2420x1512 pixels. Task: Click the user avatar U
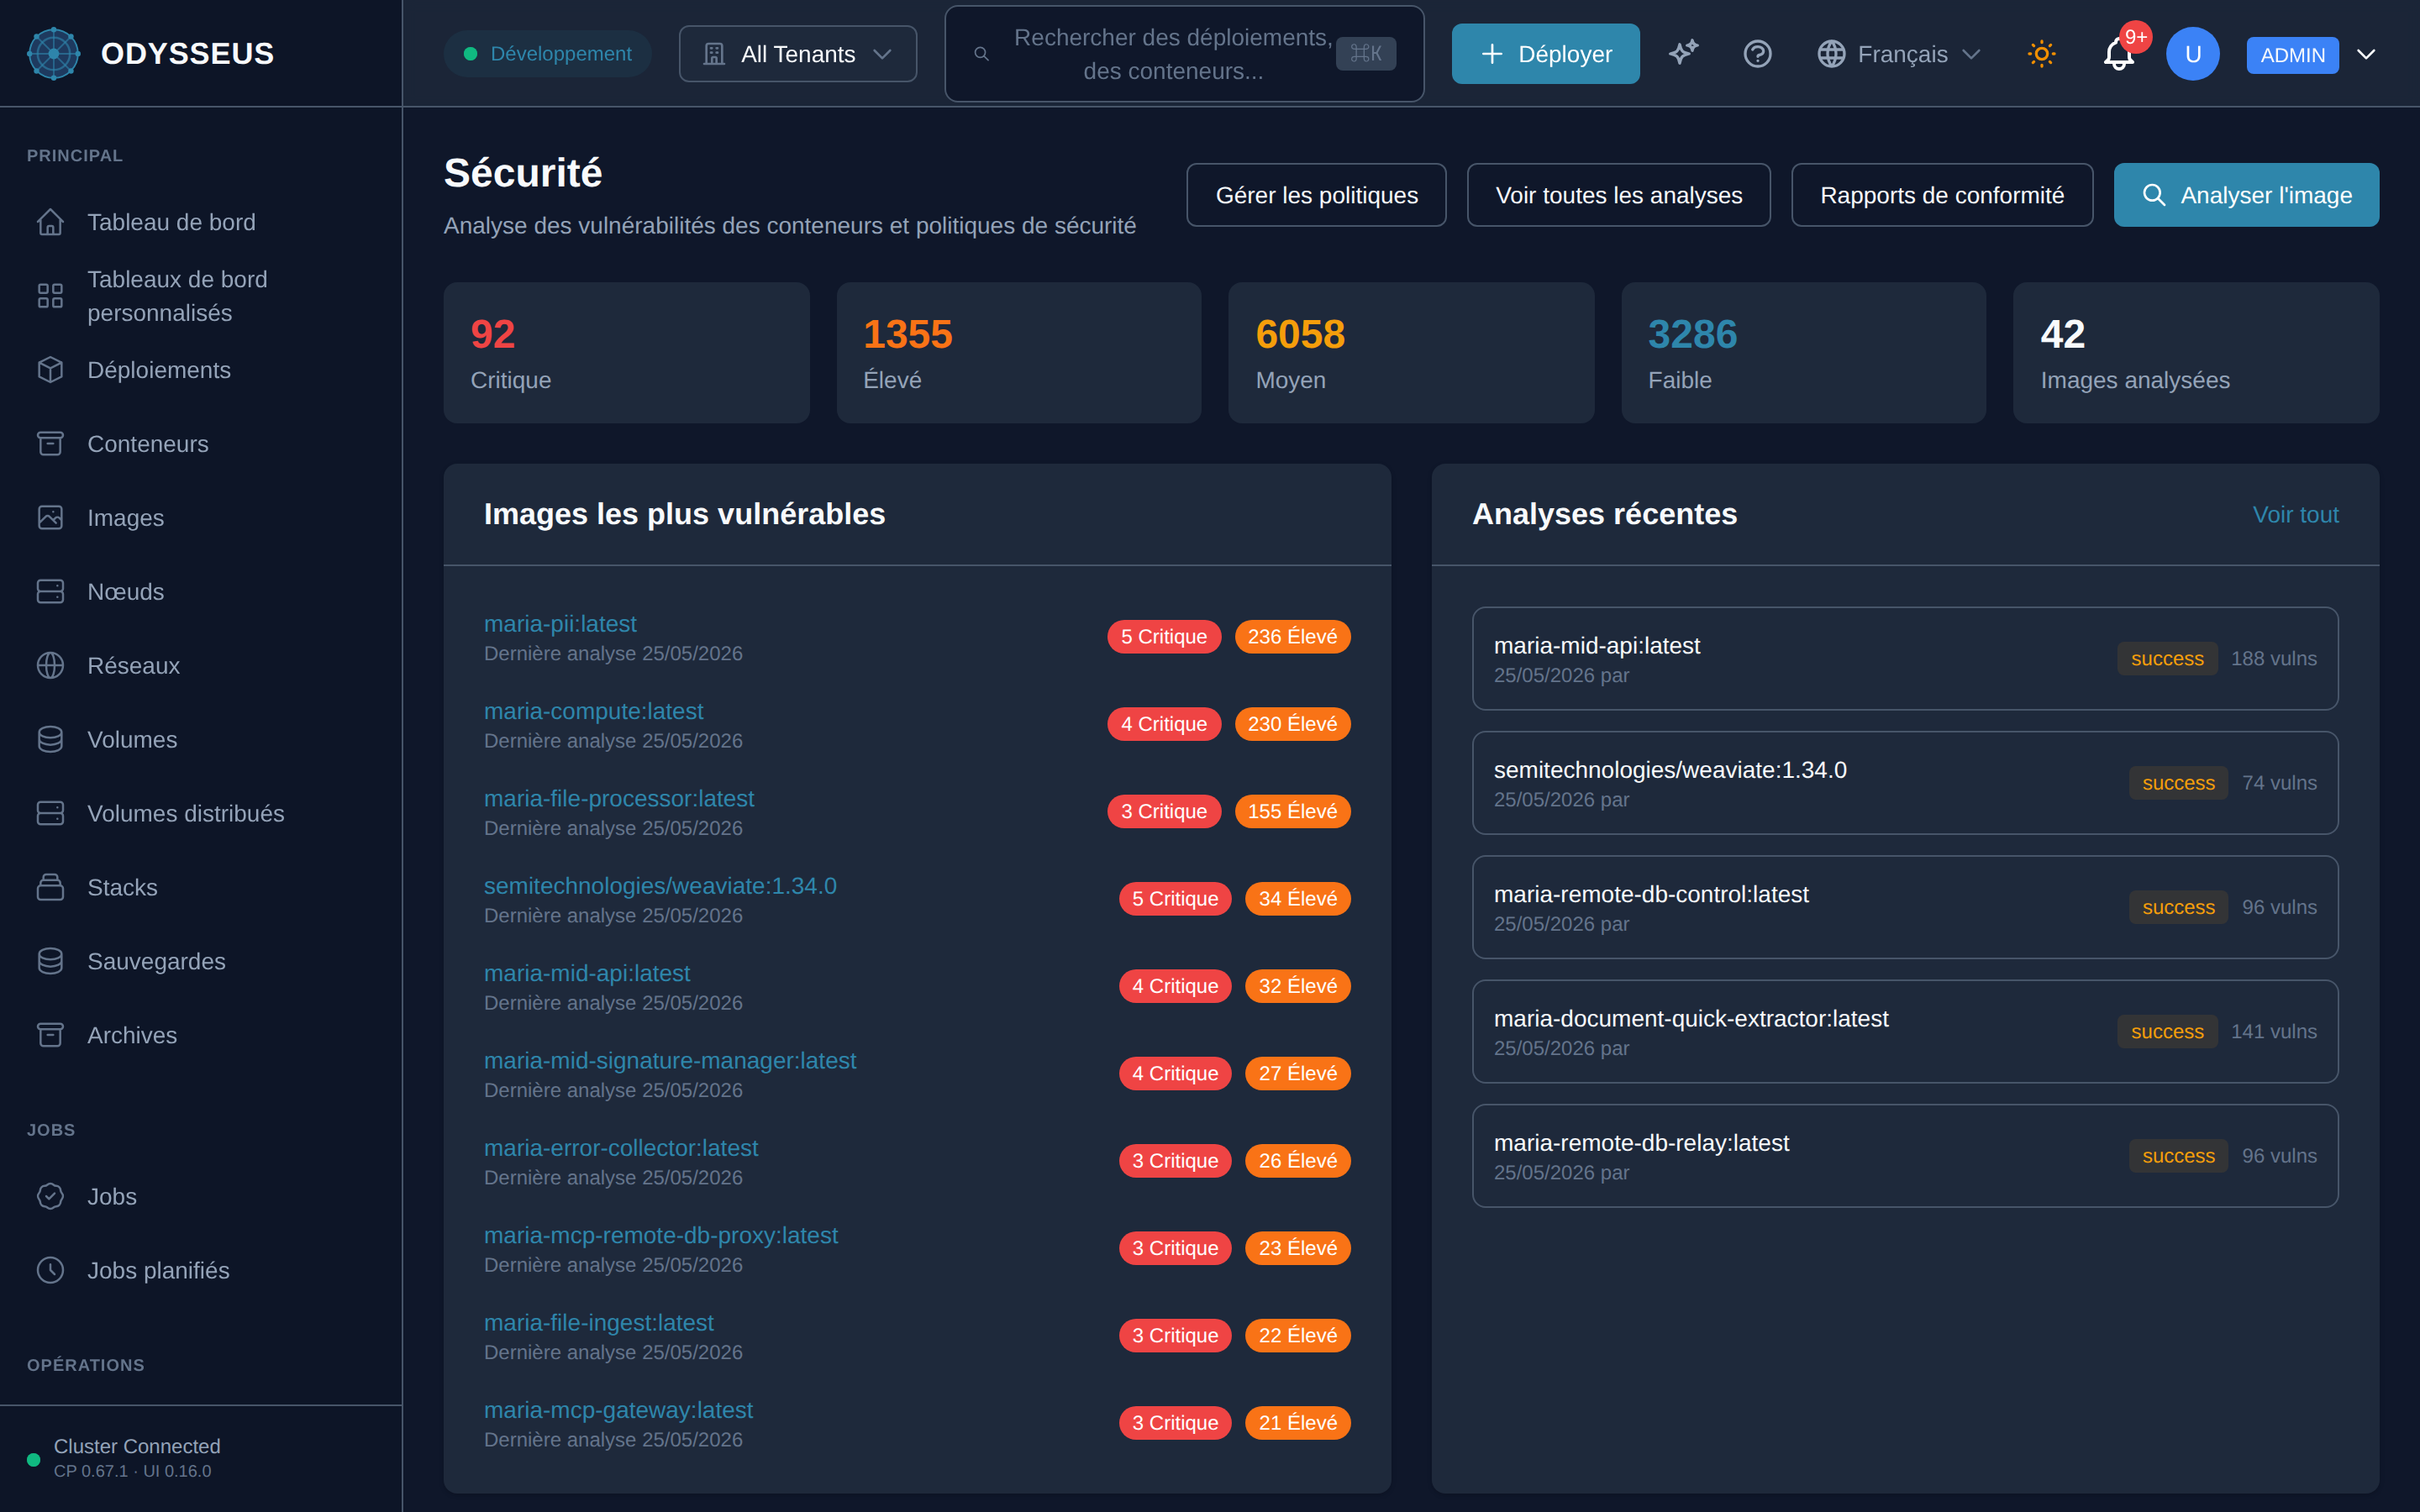2192,54
